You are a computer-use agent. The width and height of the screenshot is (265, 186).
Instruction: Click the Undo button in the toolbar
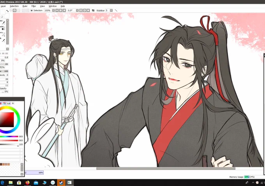click(x=14, y=11)
